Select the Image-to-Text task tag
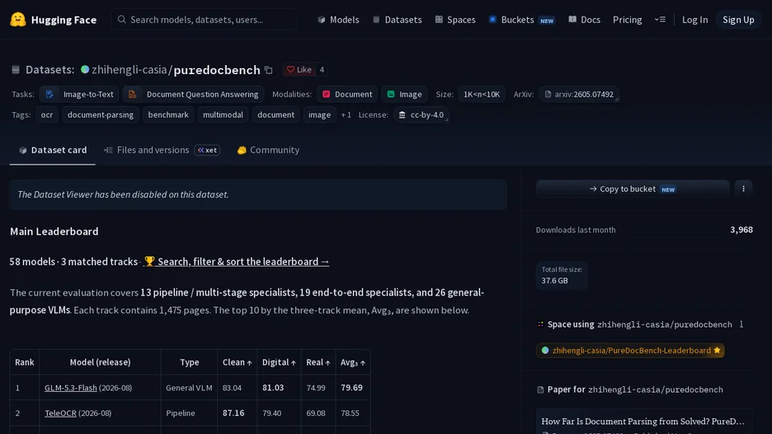772x434 pixels. tap(79, 95)
